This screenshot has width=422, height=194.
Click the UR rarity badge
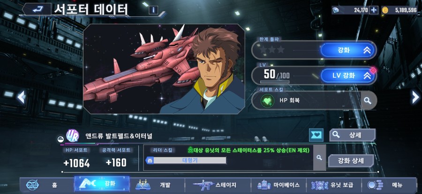pos(72,136)
